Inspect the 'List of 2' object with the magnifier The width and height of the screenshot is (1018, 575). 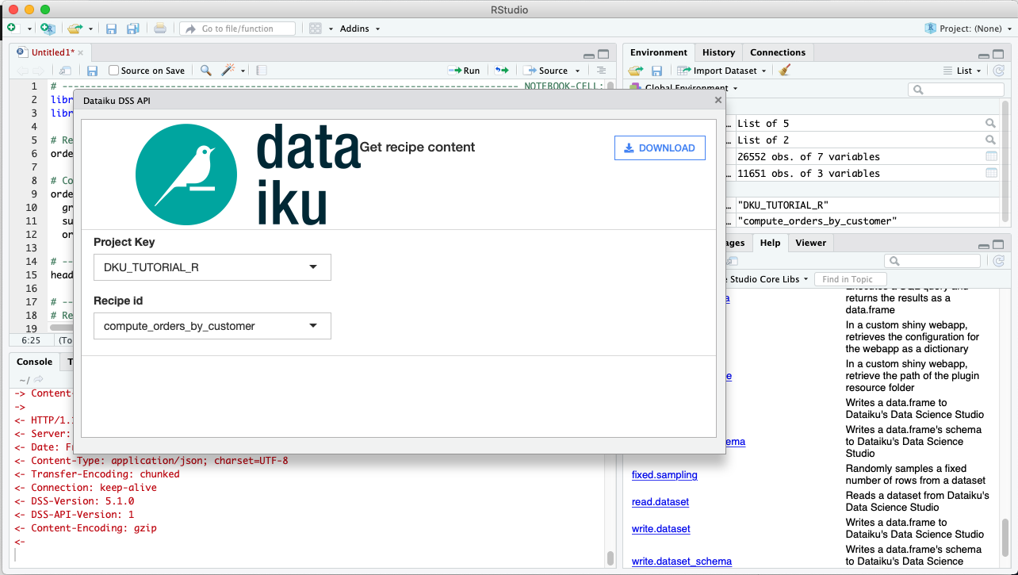click(990, 140)
